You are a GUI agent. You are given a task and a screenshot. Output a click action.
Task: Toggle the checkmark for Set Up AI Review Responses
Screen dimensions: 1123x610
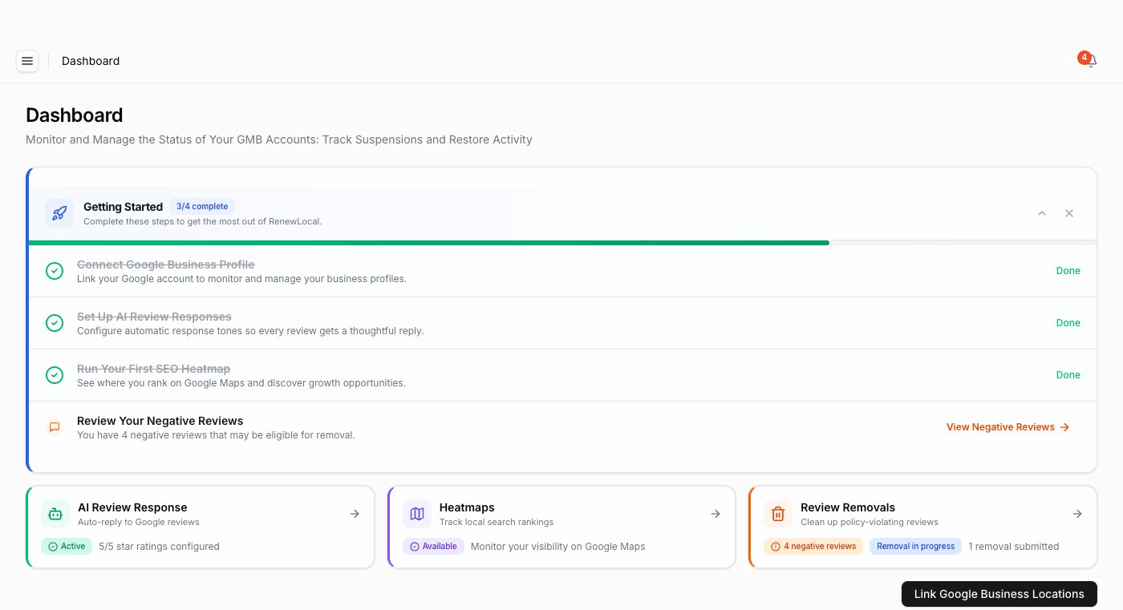(x=55, y=323)
